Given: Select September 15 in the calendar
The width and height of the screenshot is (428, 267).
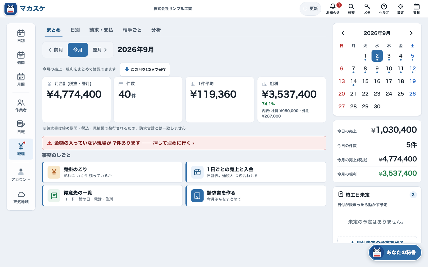Looking at the screenshot, I should [365, 81].
